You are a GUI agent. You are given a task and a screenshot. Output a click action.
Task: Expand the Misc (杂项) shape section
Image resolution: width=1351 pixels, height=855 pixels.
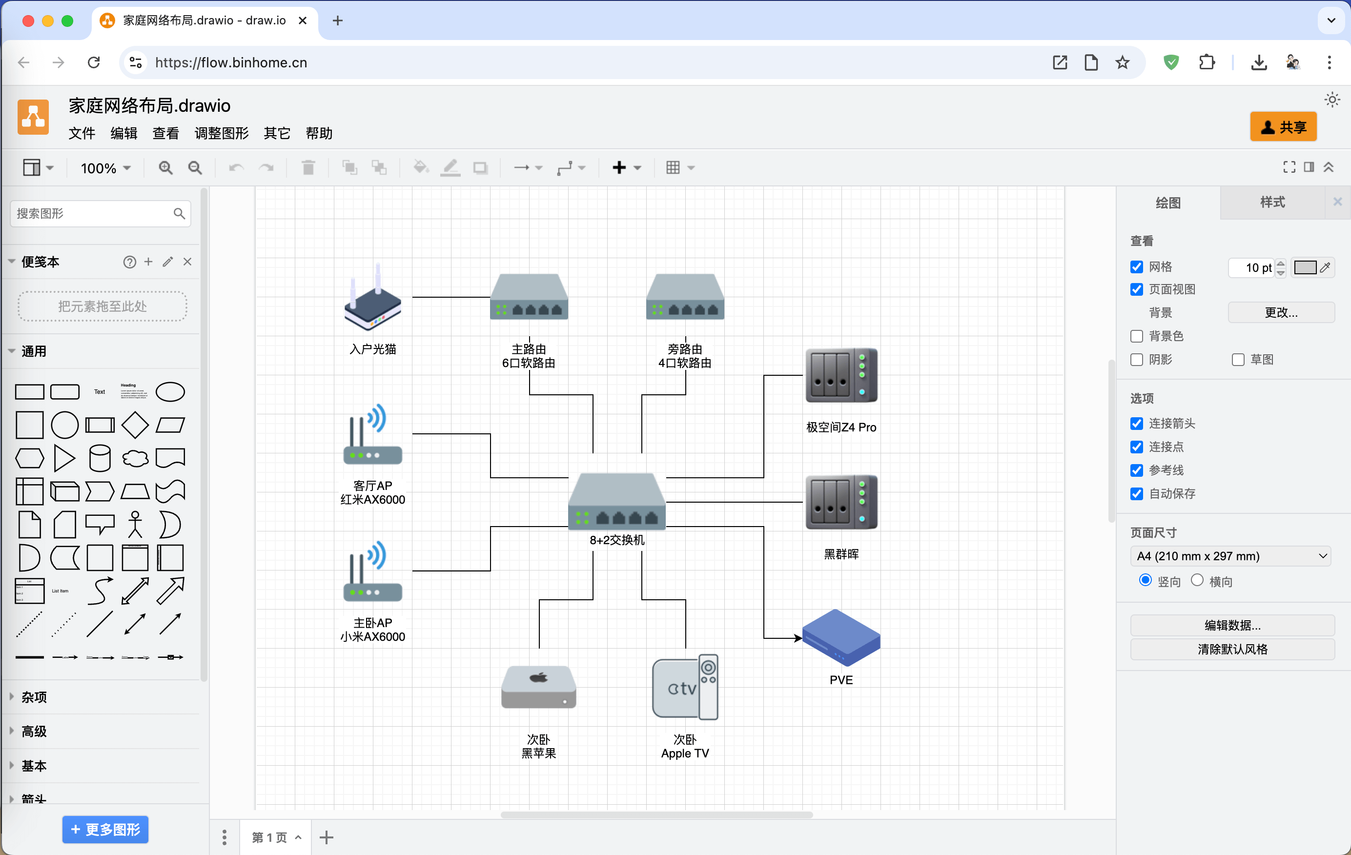click(x=101, y=697)
